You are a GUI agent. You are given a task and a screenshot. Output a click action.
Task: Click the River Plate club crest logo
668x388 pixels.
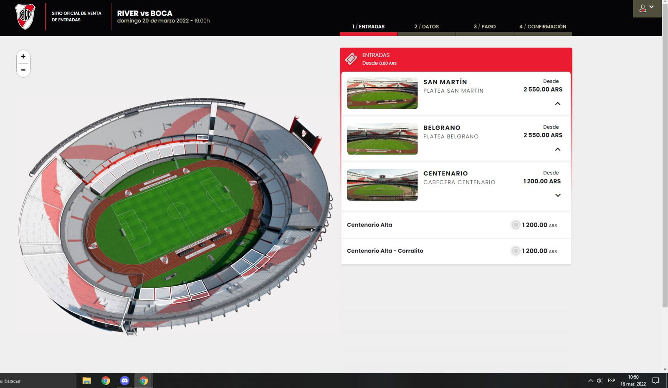(x=25, y=17)
